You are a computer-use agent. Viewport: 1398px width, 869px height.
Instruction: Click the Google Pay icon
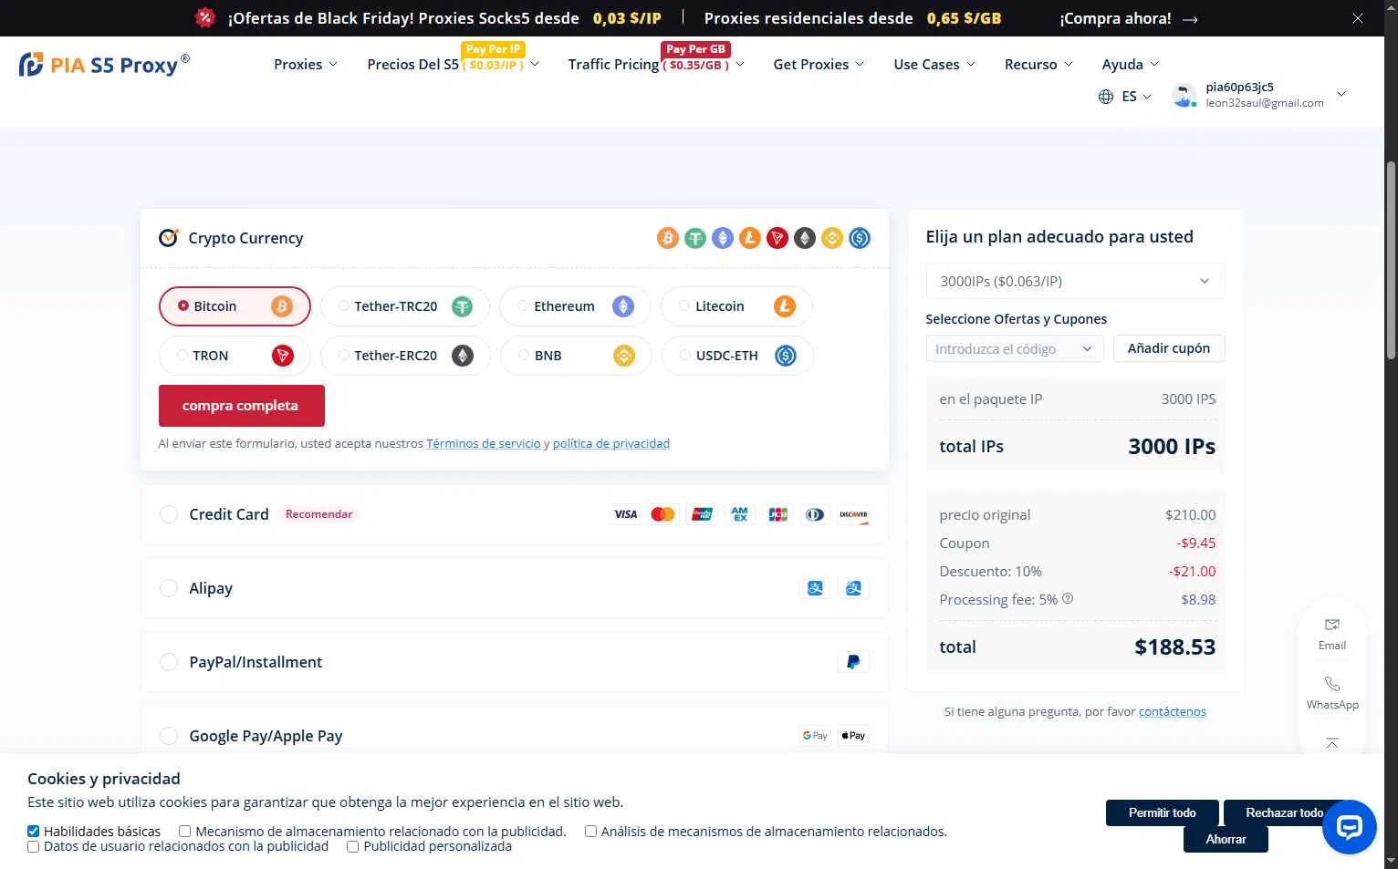[815, 736]
